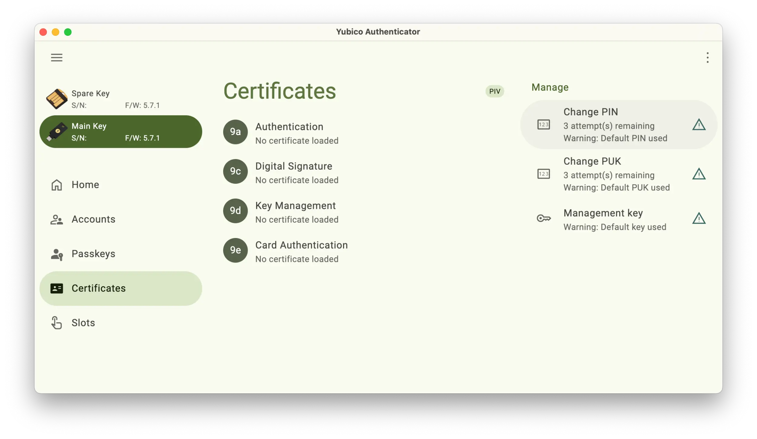Click the Passkeys icon in sidebar

point(57,253)
